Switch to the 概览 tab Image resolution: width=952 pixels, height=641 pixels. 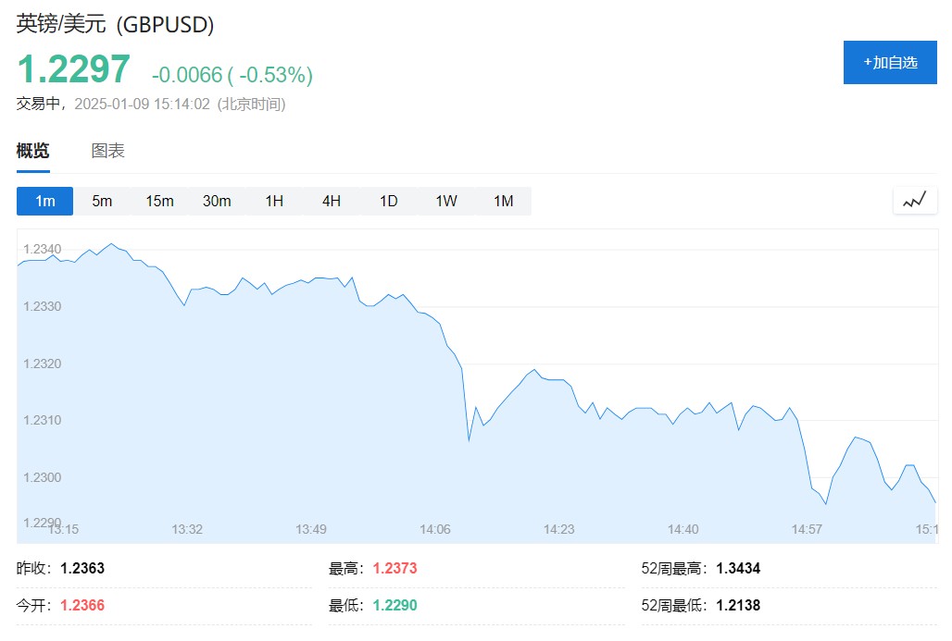[x=33, y=152]
